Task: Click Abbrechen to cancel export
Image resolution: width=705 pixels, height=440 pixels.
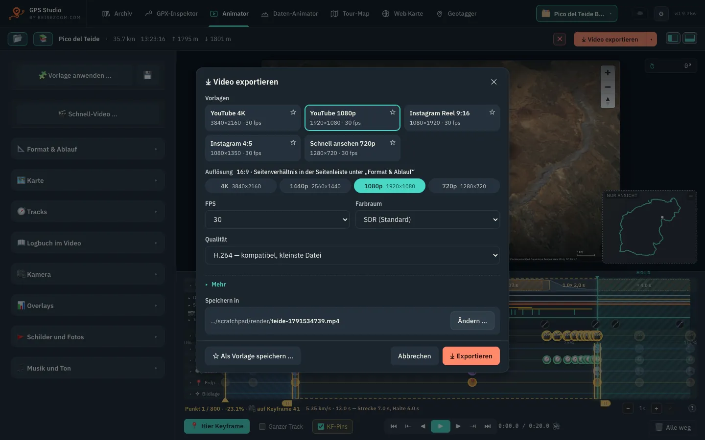Action: 414,356
